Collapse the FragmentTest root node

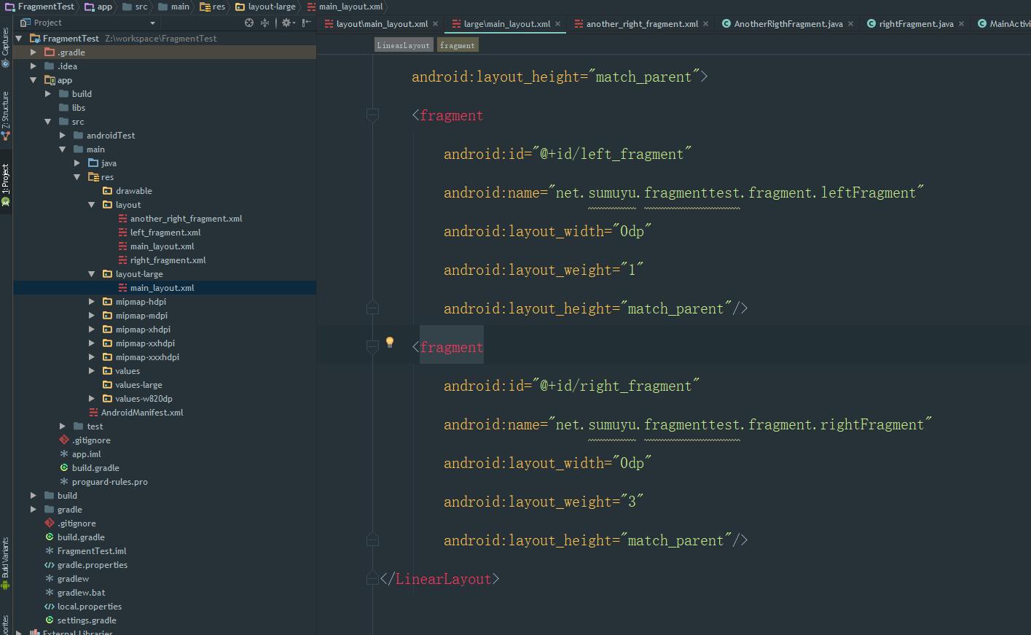tap(19, 39)
